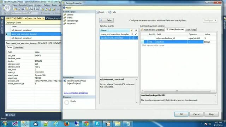226x127 pixels.
Task: Open Visual Studio from the taskbar
Action: pos(15,124)
